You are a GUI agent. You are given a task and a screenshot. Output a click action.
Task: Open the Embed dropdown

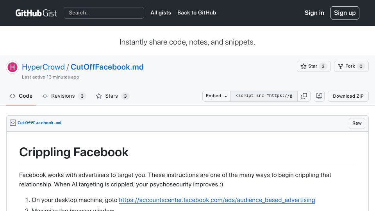coord(216,96)
